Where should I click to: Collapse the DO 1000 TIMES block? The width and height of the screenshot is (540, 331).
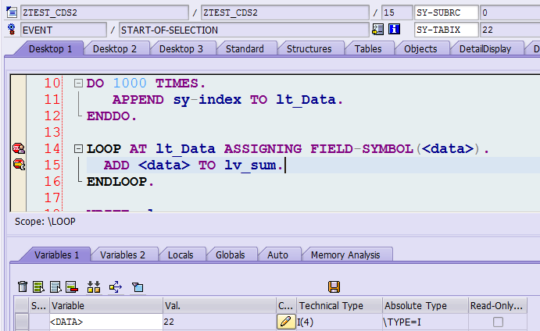(x=78, y=83)
